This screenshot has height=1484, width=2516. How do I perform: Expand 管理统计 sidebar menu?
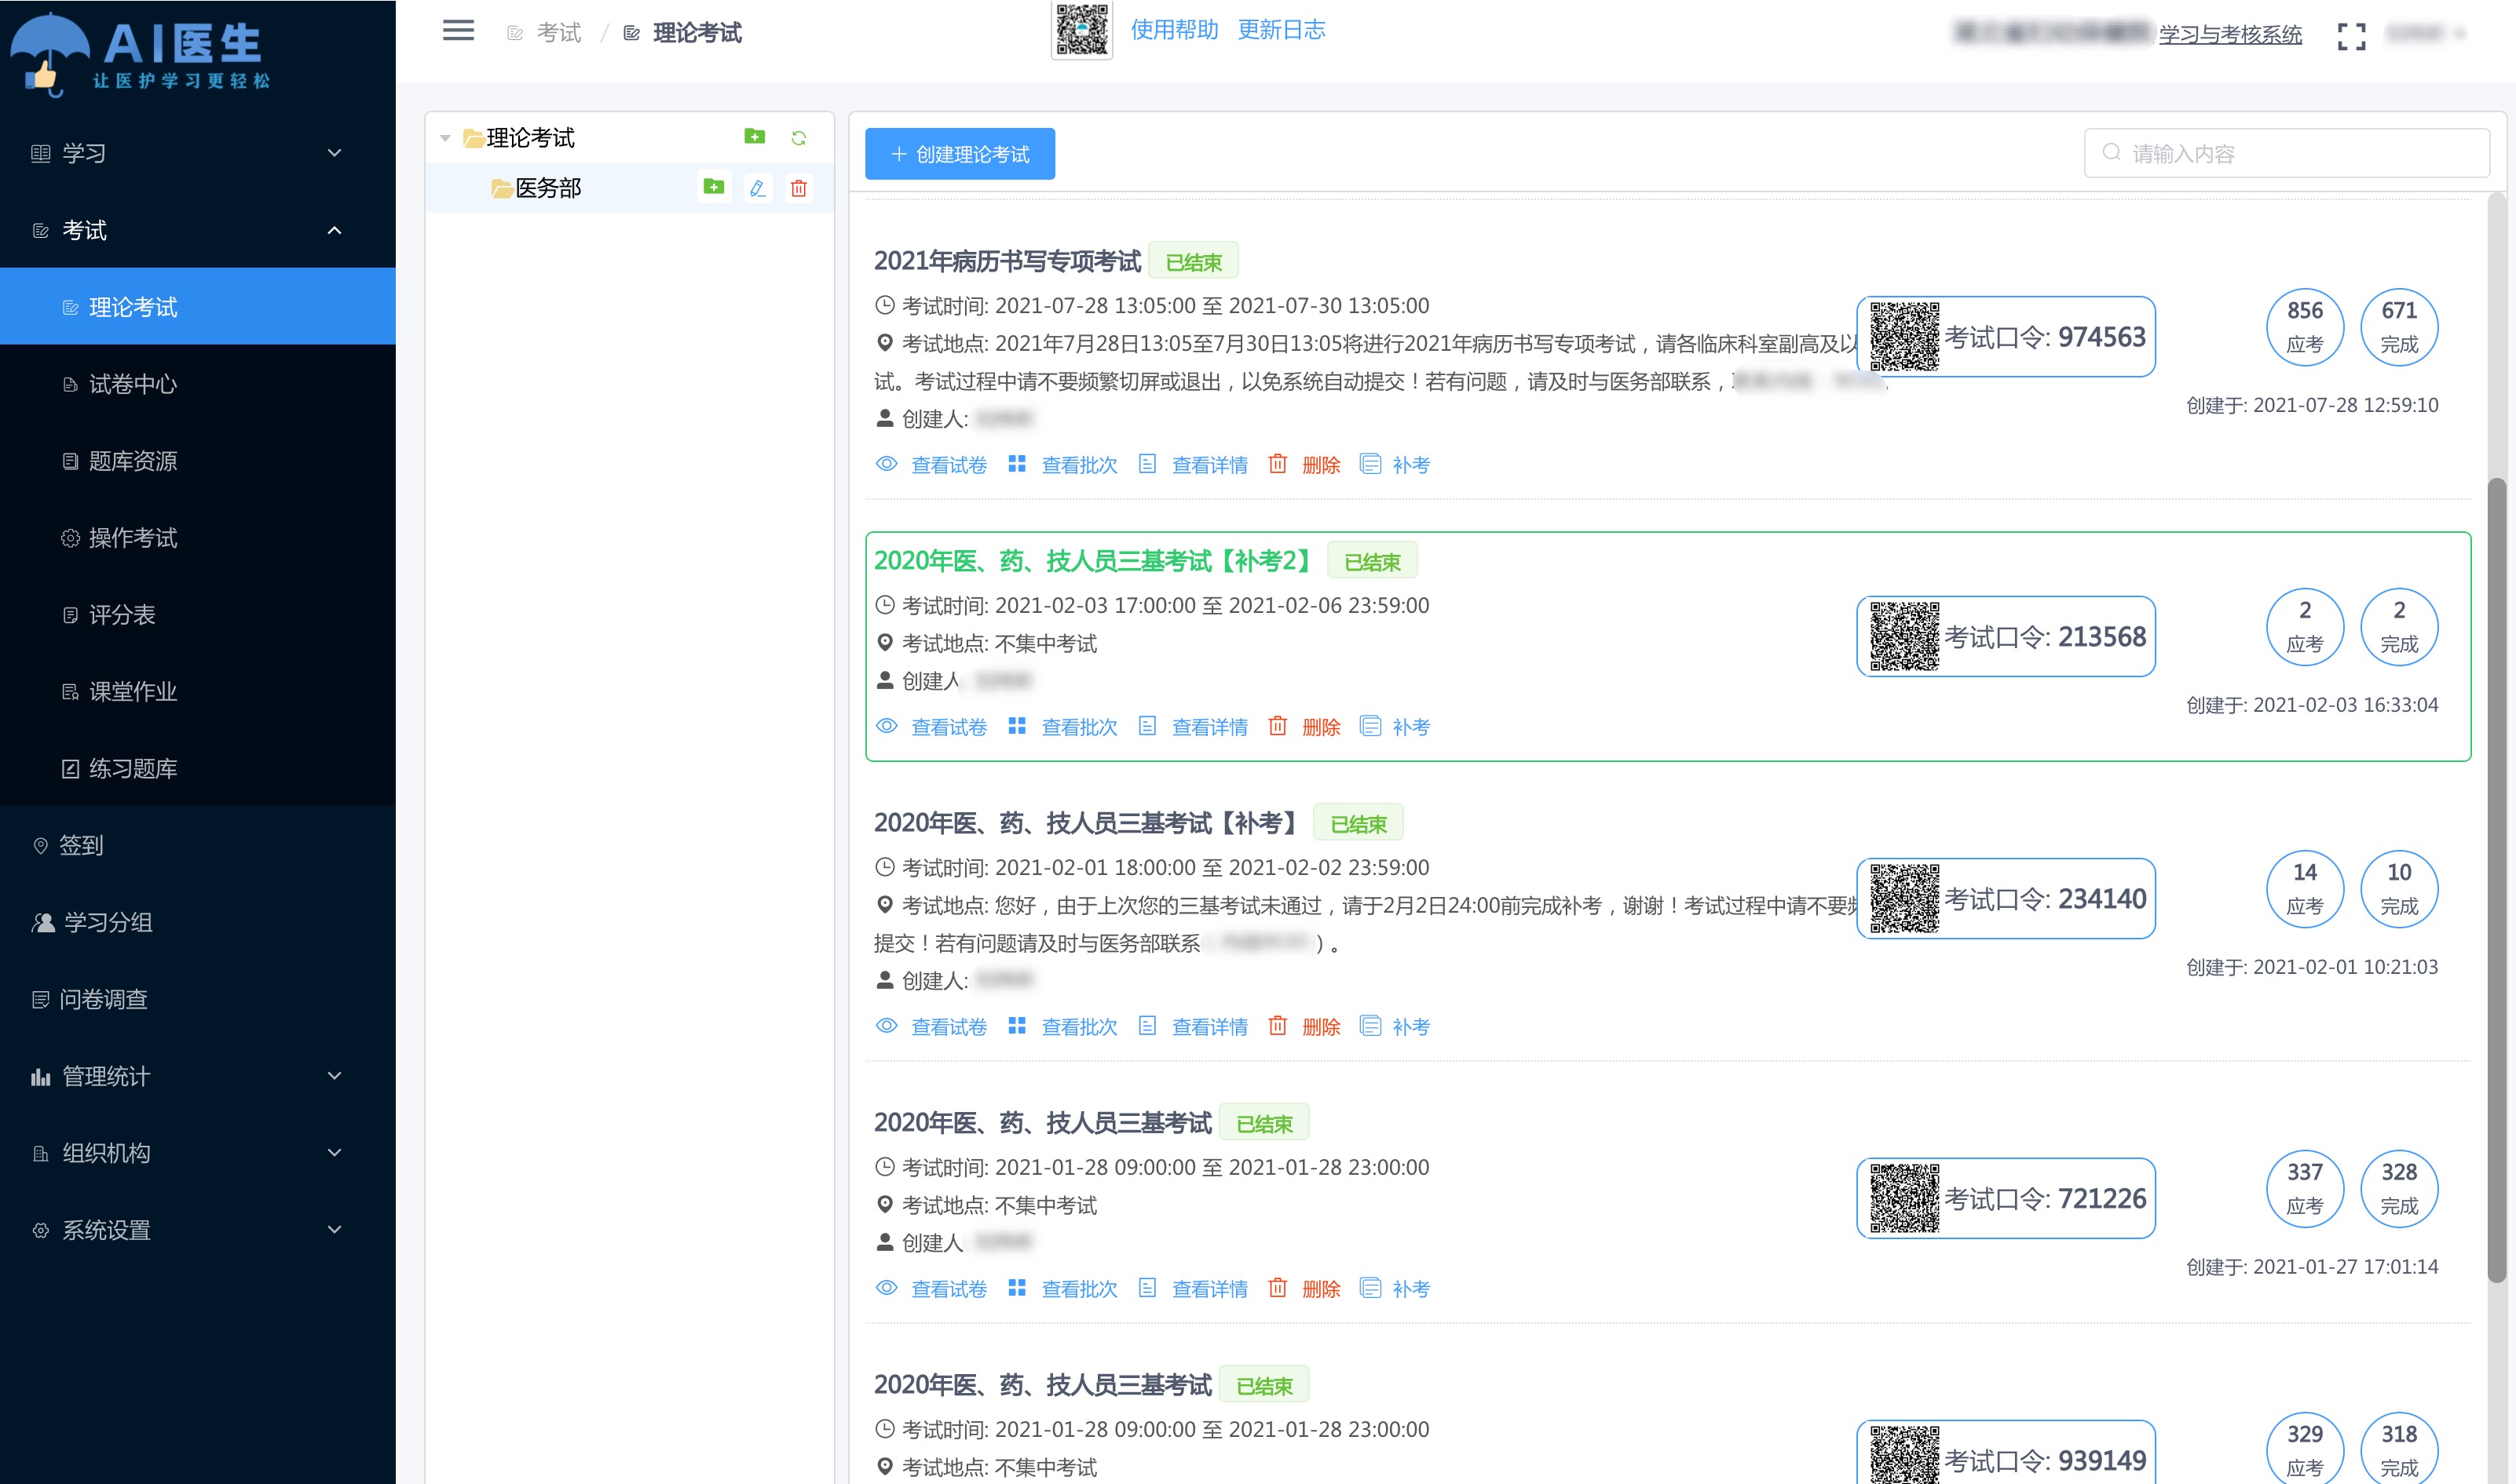click(x=198, y=1077)
